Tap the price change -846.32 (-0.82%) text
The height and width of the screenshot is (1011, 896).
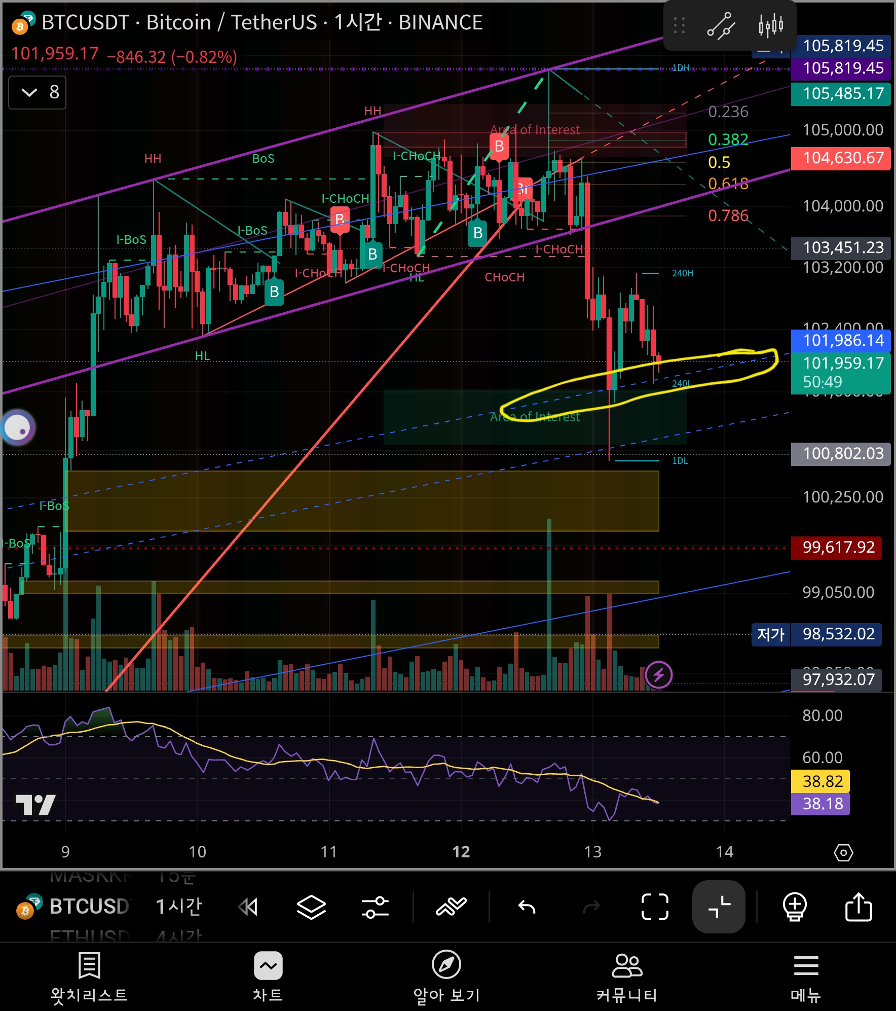172,57
